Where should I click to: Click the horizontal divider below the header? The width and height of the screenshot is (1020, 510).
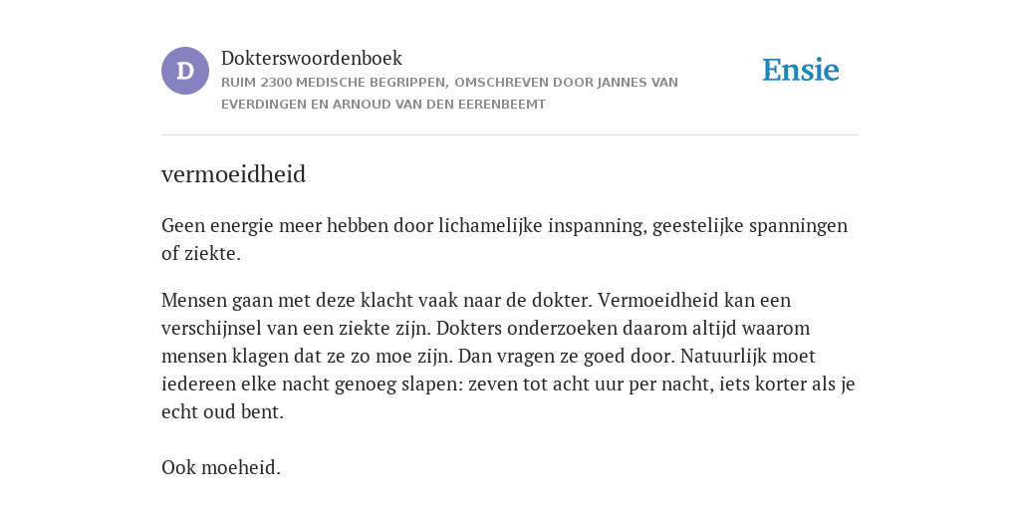tap(510, 135)
